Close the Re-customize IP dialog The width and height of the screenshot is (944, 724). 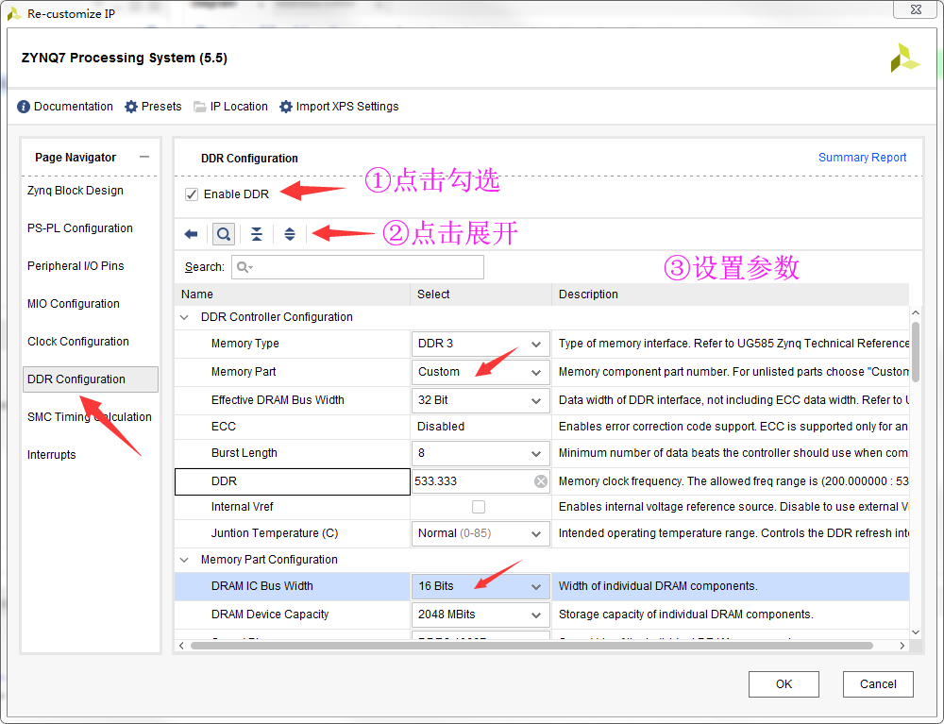point(915,9)
